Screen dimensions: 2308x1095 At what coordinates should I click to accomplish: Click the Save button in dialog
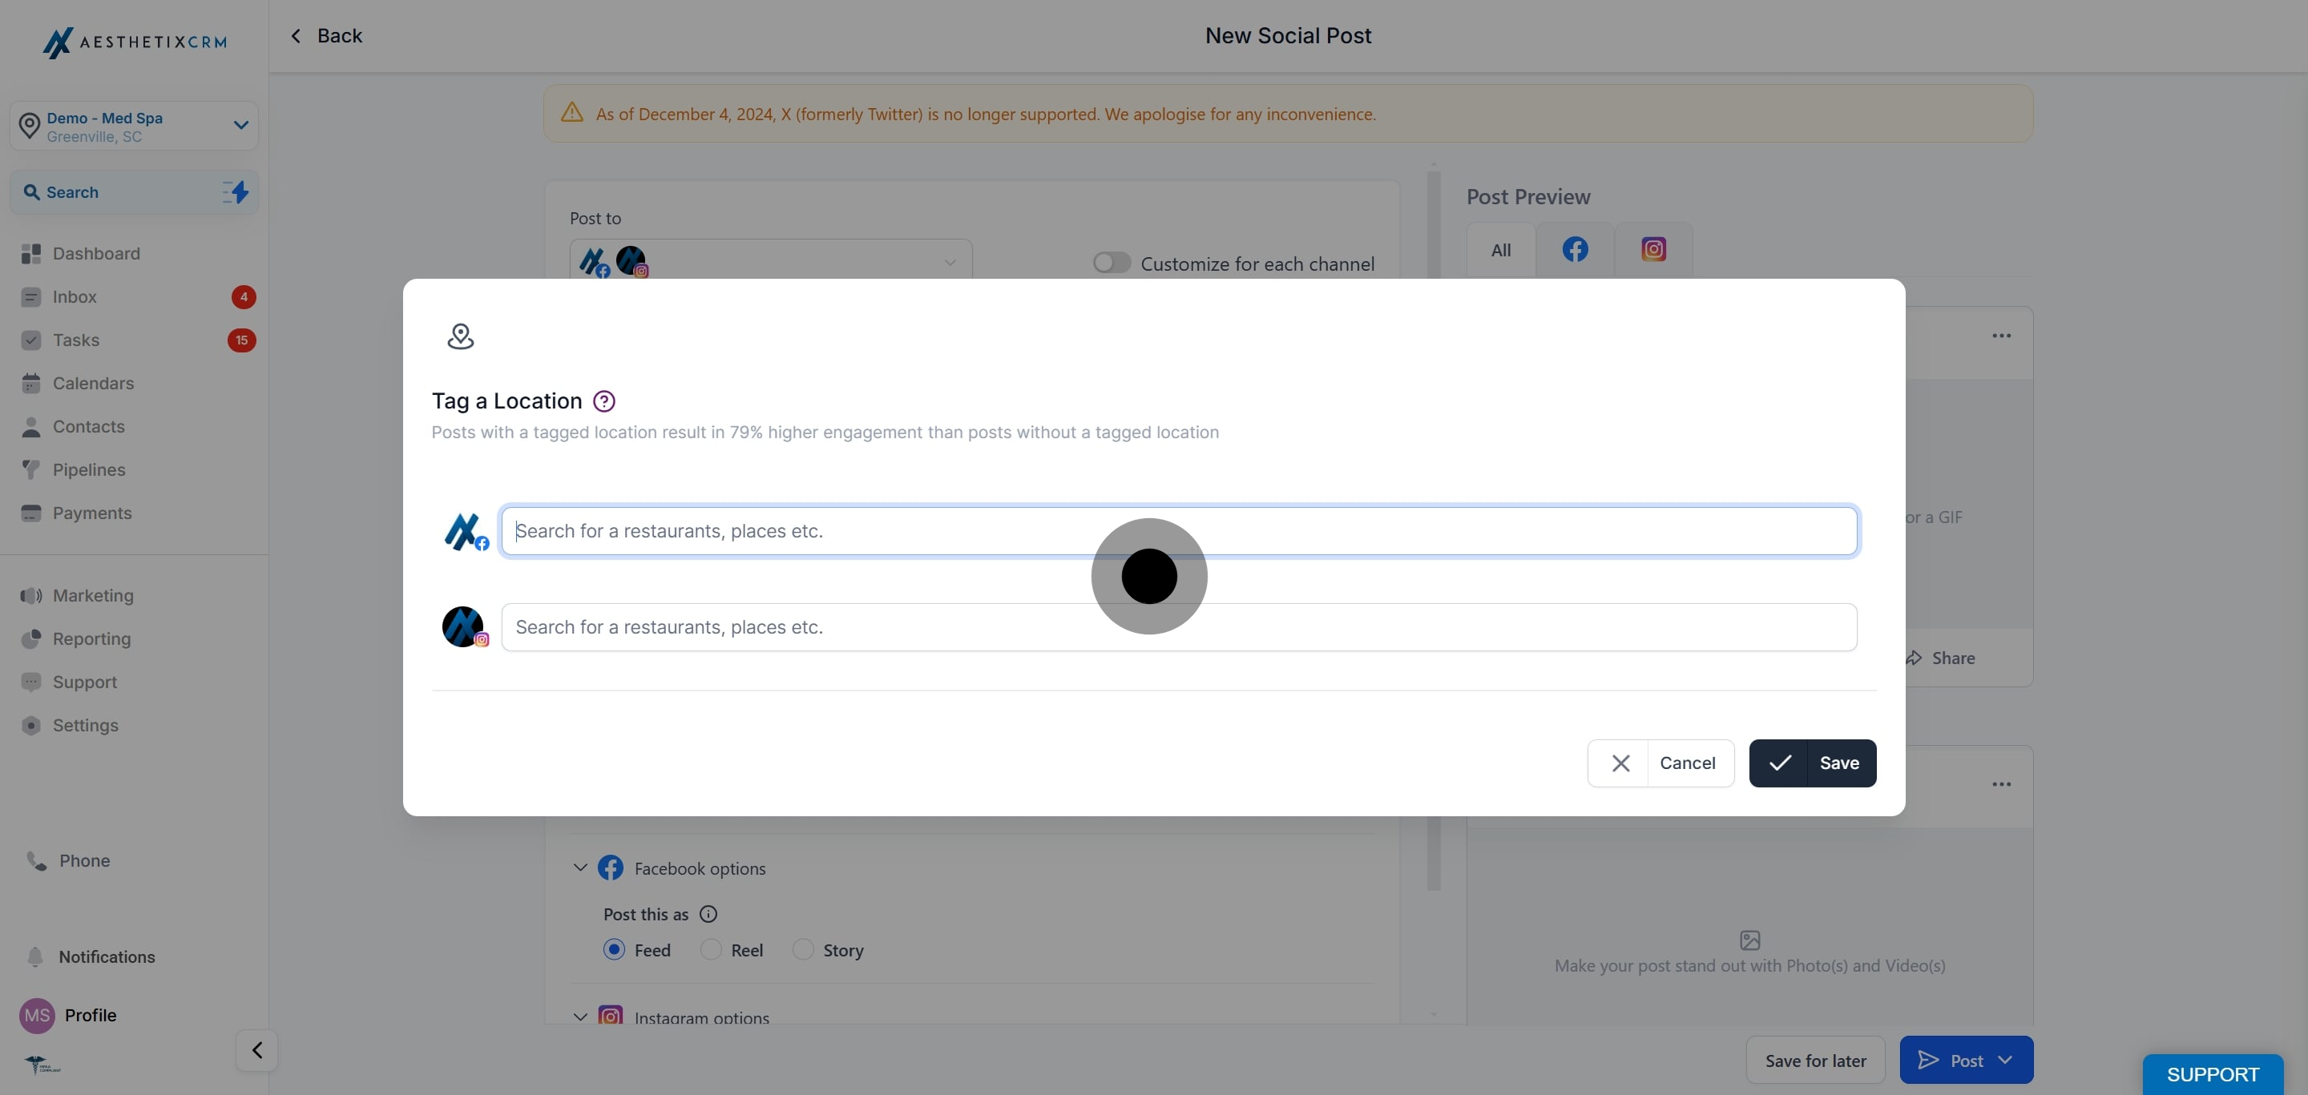[x=1812, y=763]
